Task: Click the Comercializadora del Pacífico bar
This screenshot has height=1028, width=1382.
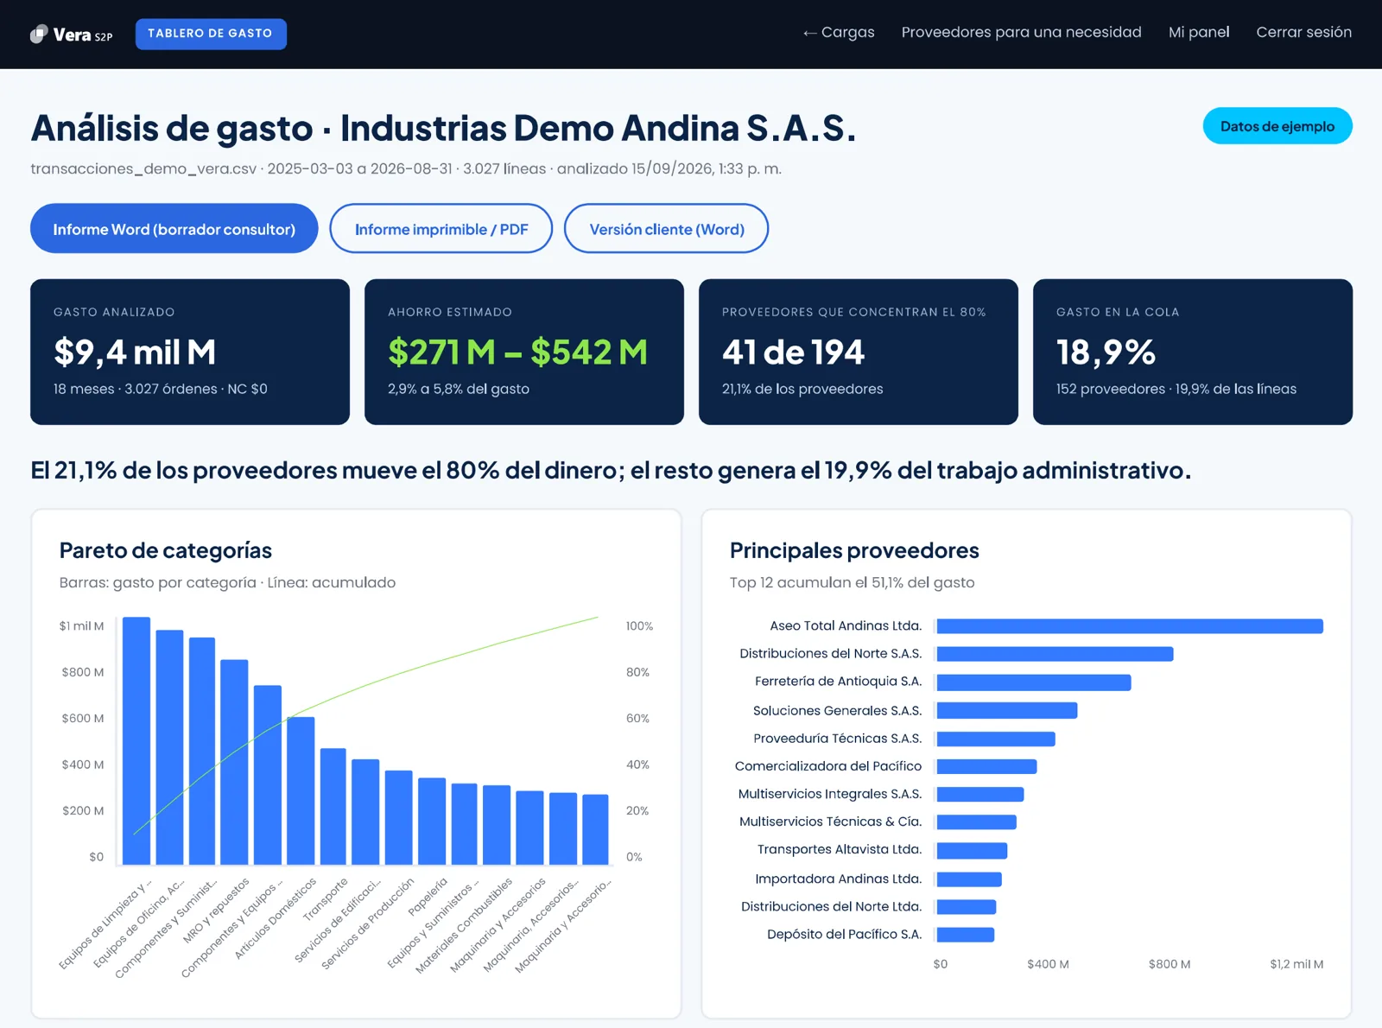Action: click(986, 766)
